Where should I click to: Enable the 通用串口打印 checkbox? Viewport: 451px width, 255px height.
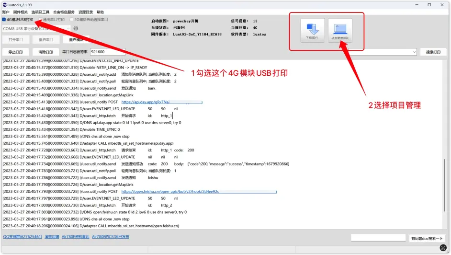(41, 20)
